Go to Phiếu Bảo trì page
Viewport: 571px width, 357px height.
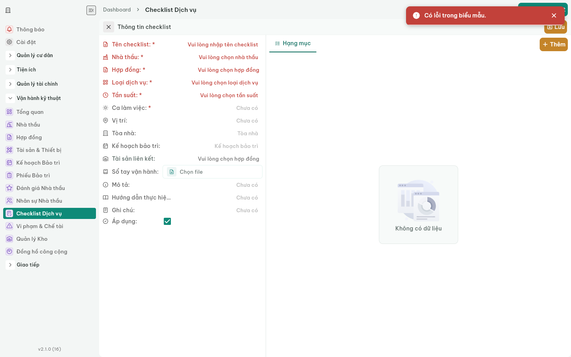50,175
